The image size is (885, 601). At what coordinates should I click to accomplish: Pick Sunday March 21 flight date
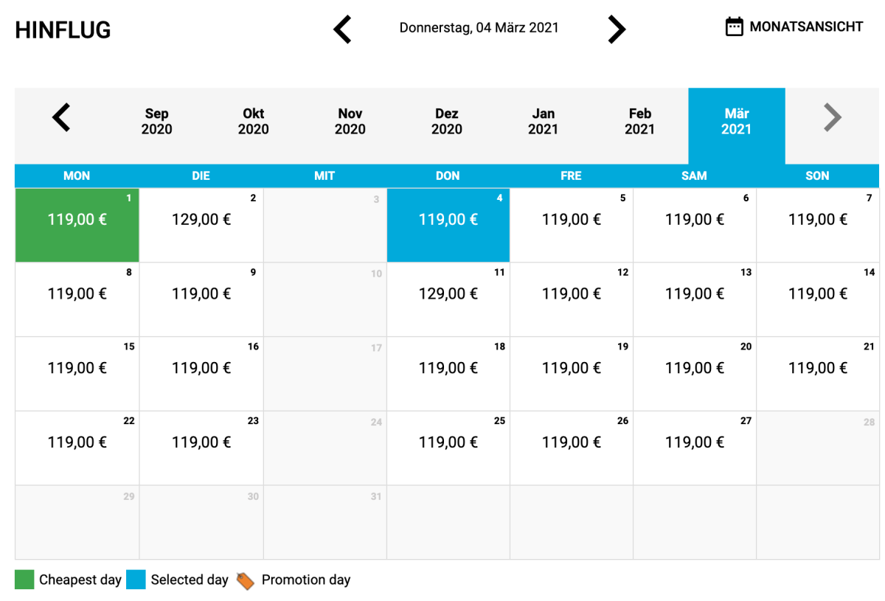pos(817,373)
